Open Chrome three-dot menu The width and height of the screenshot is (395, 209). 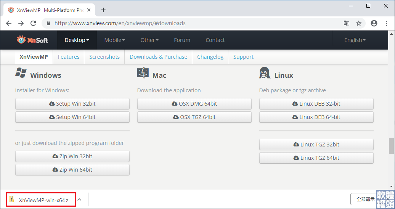pyautogui.click(x=387, y=23)
